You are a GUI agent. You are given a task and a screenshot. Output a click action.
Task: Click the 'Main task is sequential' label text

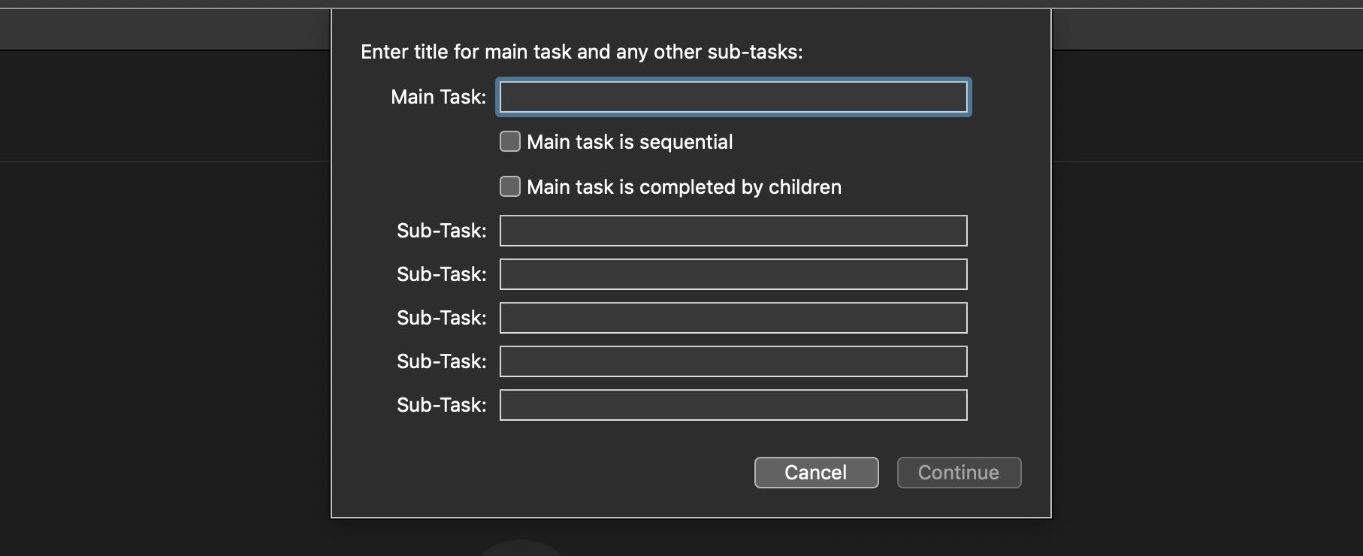630,142
